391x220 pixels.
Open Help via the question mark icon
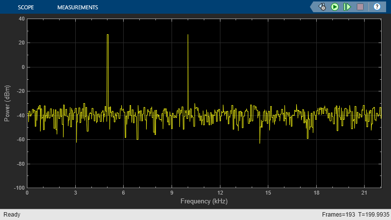(x=377, y=7)
